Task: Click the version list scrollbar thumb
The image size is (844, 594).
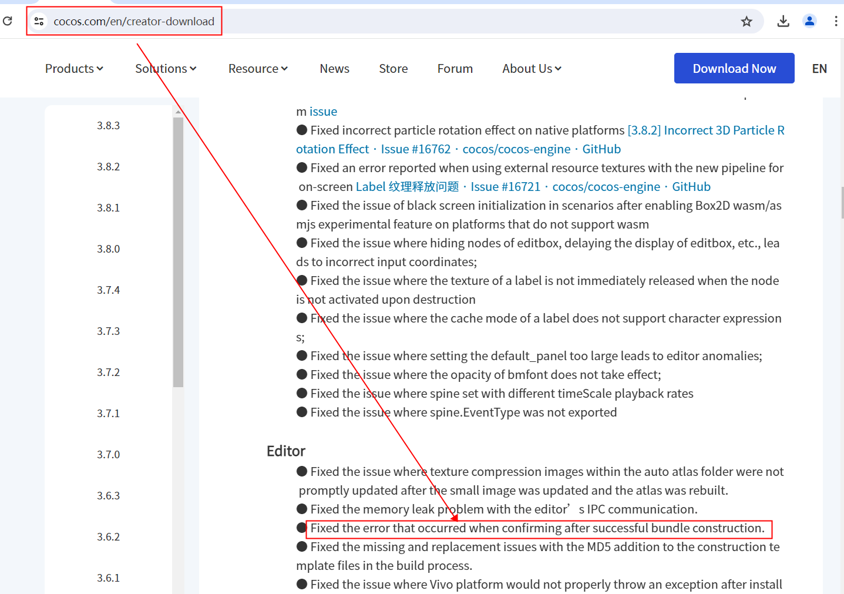Action: point(179,253)
